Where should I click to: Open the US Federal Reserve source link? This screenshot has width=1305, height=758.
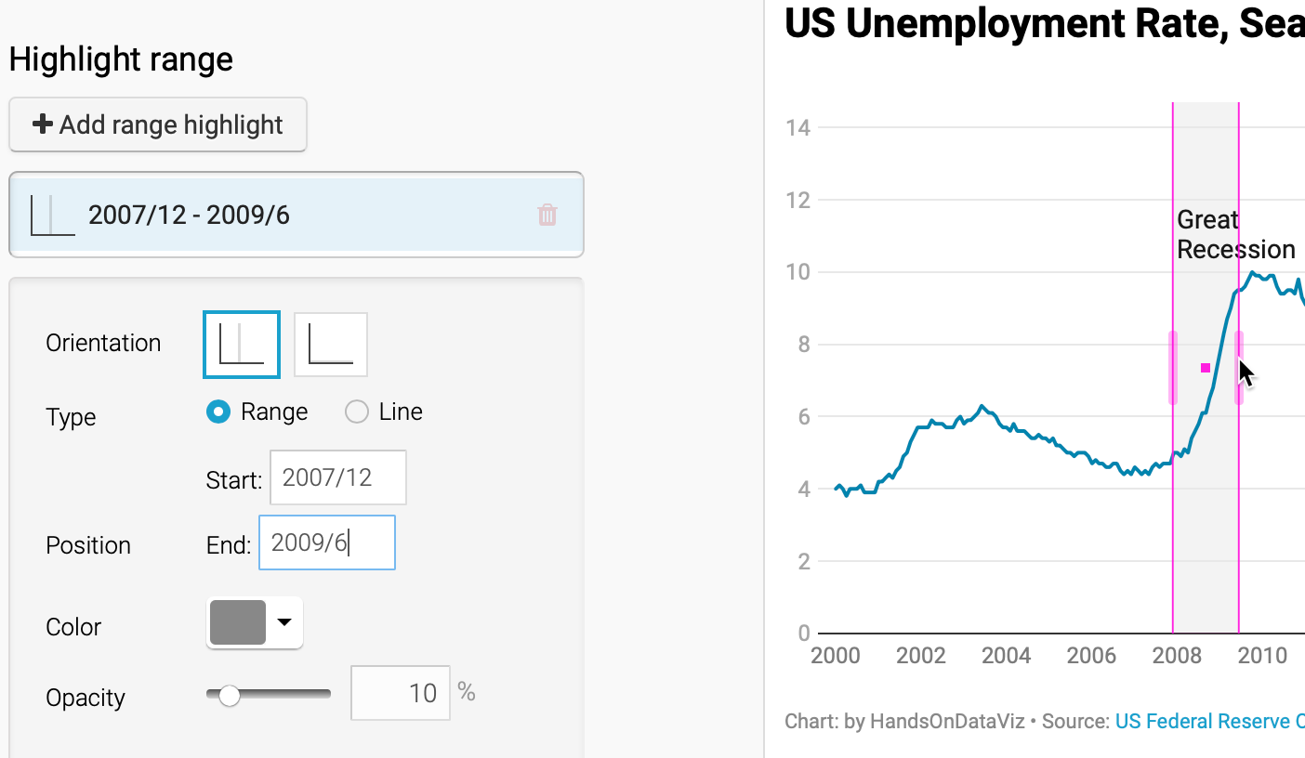click(1209, 721)
